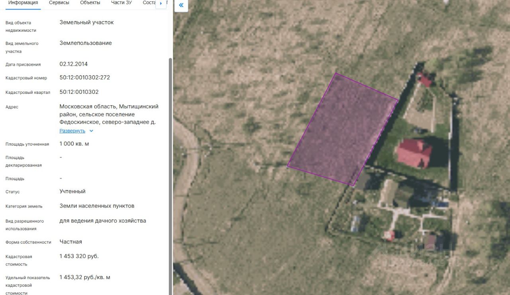Viewport: 510px width, 295px height.
Task: Click the Площадь декларированная field label
Action: [24, 161]
